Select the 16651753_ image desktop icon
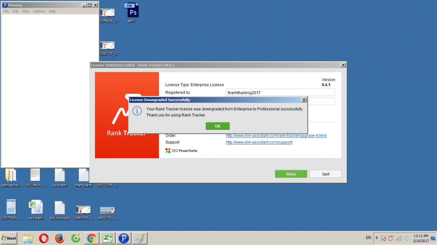The height and width of the screenshot is (245, 437). 107,213
